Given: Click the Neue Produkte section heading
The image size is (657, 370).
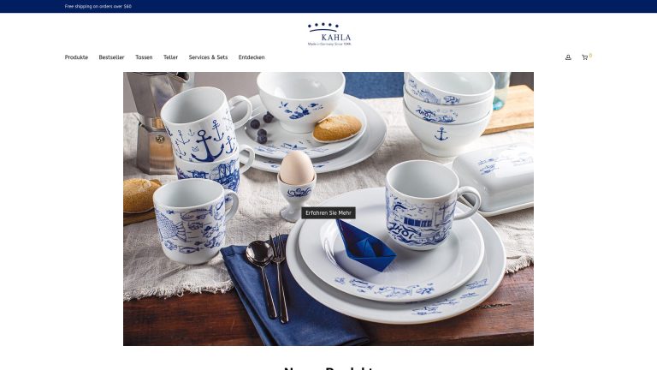Looking at the screenshot, I should (328, 367).
